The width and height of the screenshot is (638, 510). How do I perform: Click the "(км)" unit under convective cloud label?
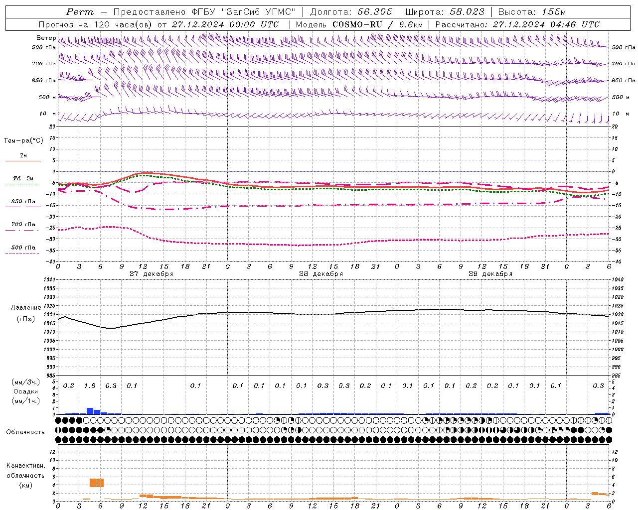pos(25,485)
